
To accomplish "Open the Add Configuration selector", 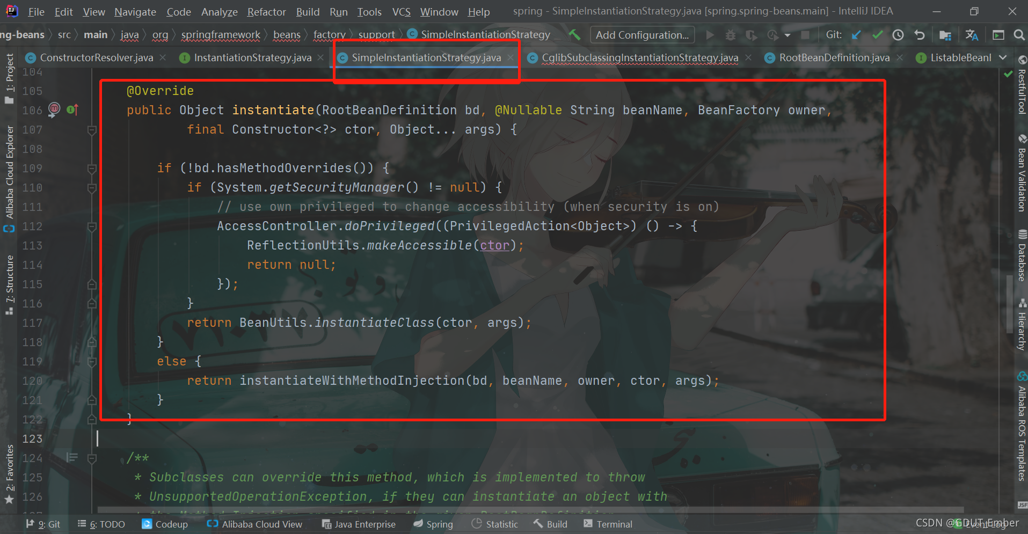I will tap(642, 35).
